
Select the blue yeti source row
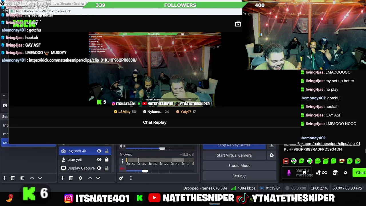click(x=85, y=159)
